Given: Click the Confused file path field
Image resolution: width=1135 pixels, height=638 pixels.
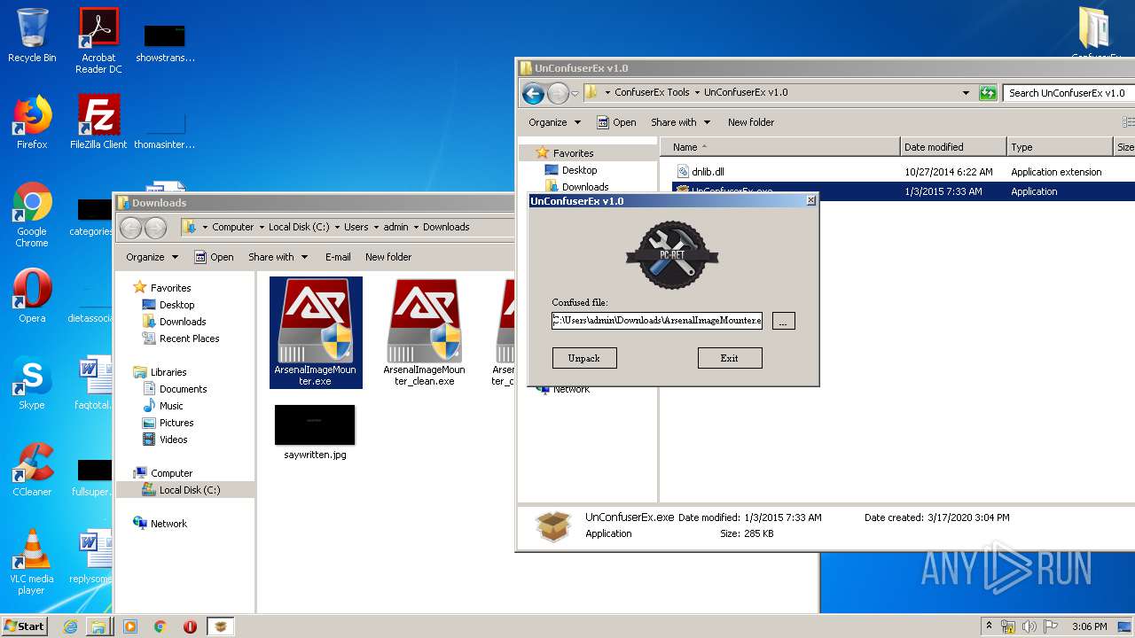Looking at the screenshot, I should 657,321.
